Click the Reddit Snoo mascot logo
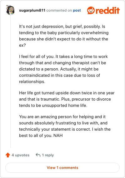 (91, 10)
